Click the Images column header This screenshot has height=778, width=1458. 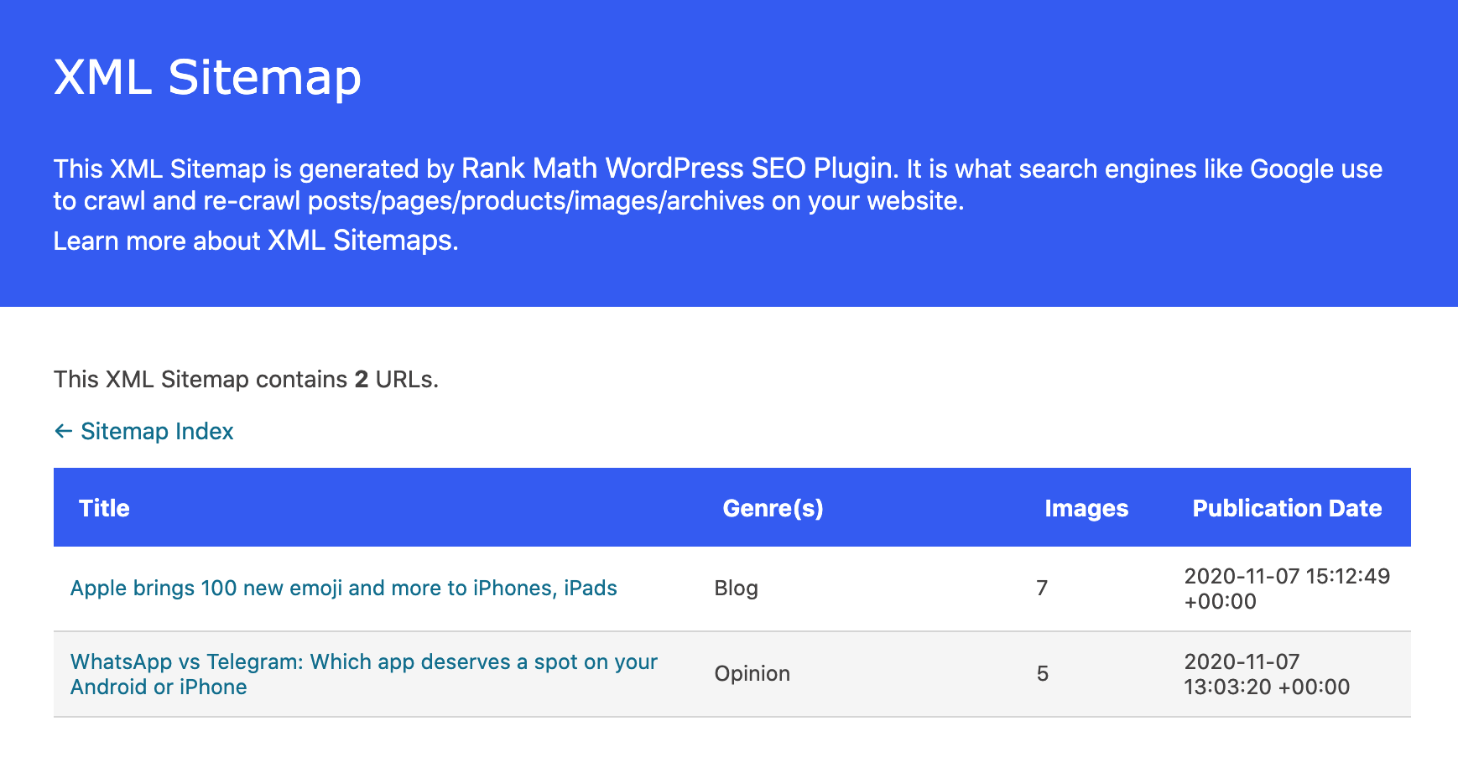point(1086,507)
